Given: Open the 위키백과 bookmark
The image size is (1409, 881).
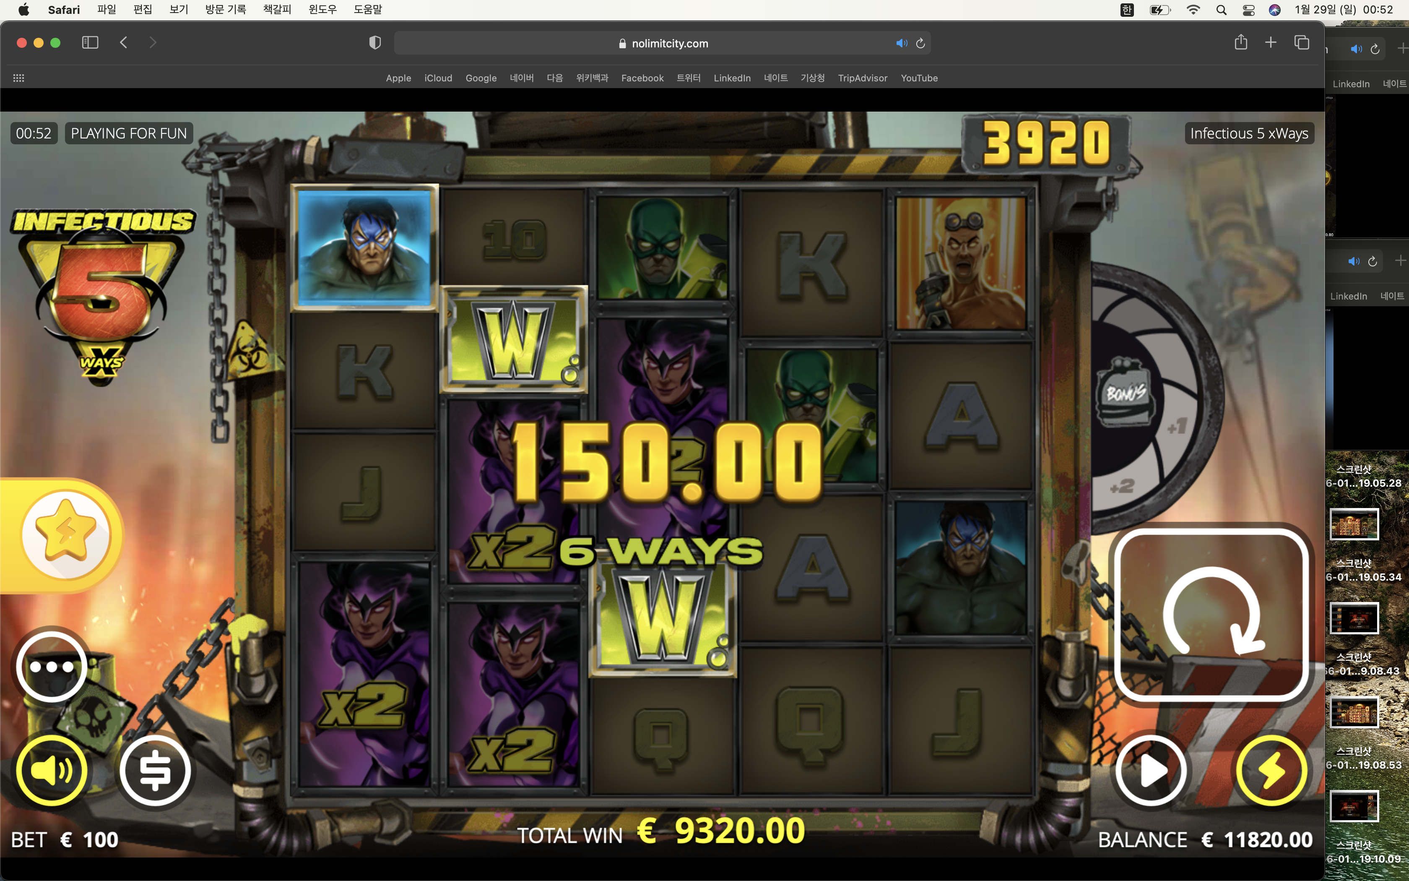Looking at the screenshot, I should pos(592,78).
